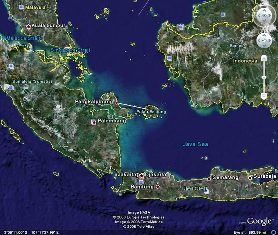278x235 pixels.
Task: Click the eye icon in the look joystick
Action: pyautogui.click(x=264, y=16)
